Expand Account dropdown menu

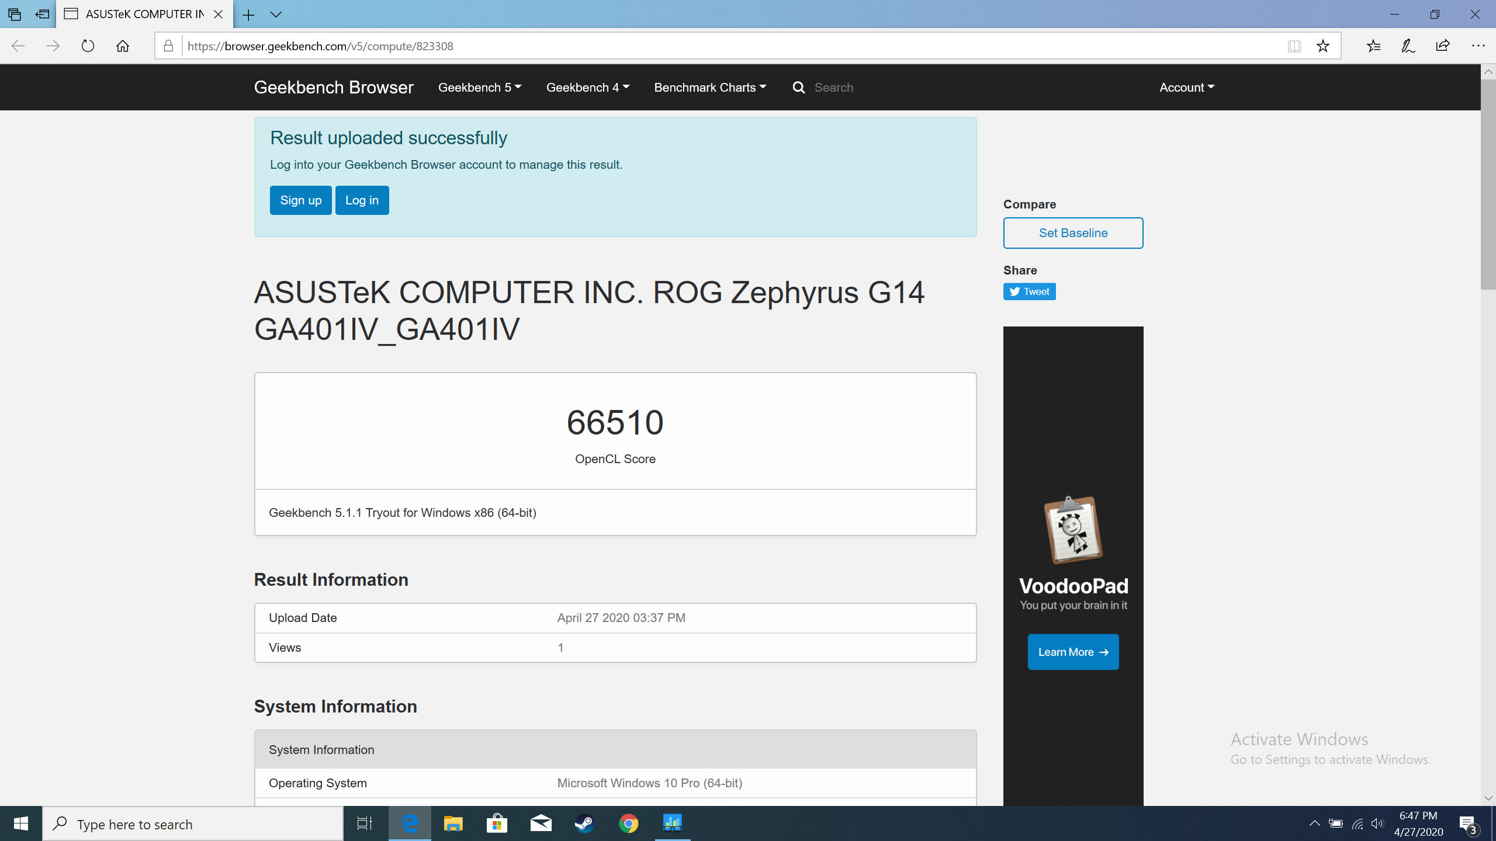click(1187, 88)
